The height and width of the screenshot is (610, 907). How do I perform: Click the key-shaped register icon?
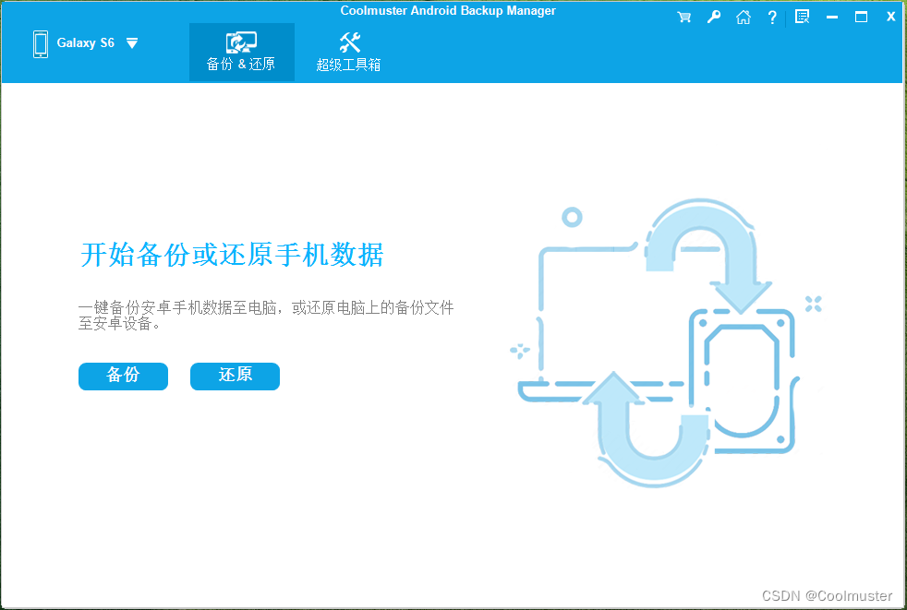tap(713, 16)
